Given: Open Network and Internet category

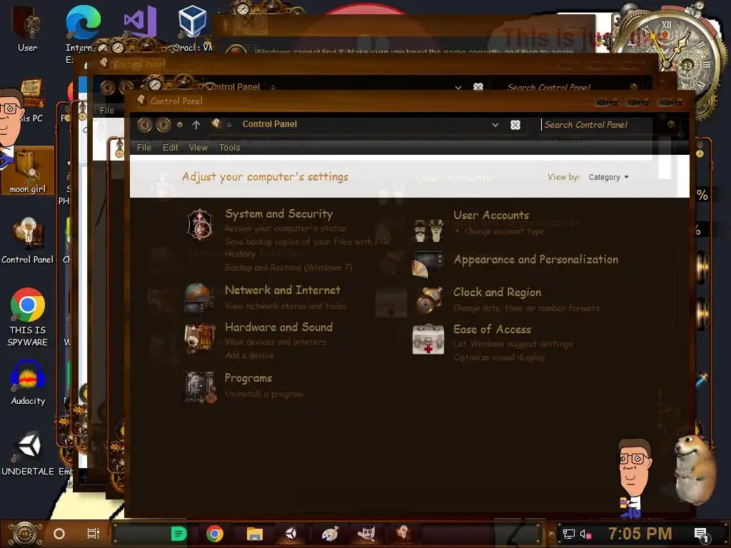Looking at the screenshot, I should coord(283,290).
